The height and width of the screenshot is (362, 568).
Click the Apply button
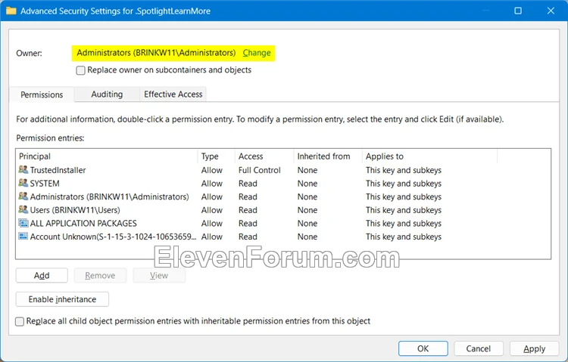[535, 348]
